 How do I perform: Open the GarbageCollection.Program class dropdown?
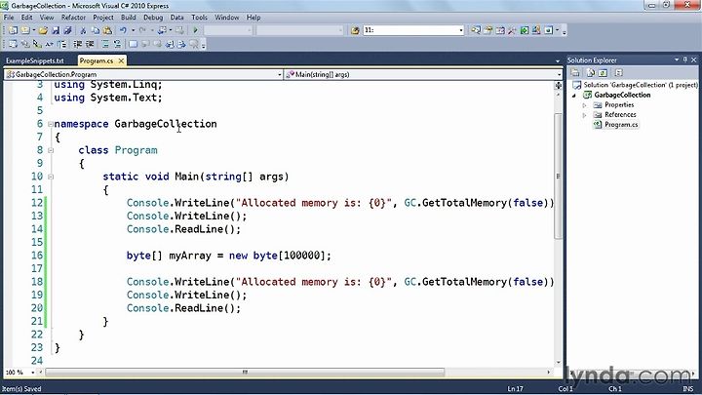(x=280, y=74)
